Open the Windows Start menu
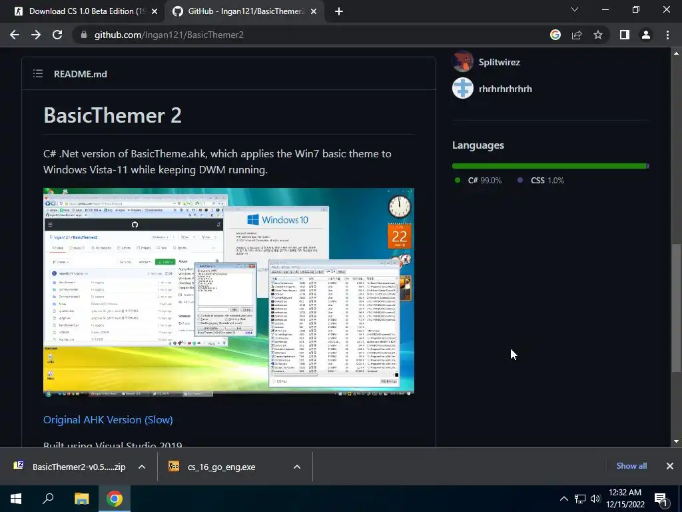Image resolution: width=682 pixels, height=512 pixels. pos(16,499)
